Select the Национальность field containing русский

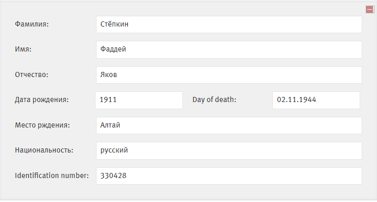click(229, 150)
